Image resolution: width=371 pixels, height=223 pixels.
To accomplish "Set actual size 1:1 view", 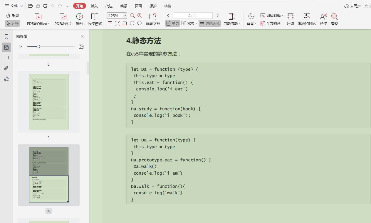I will pyautogui.click(x=110, y=23).
